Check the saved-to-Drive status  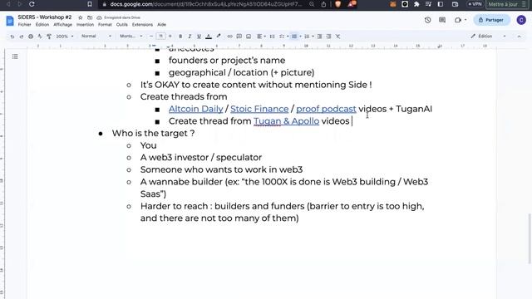(x=118, y=17)
